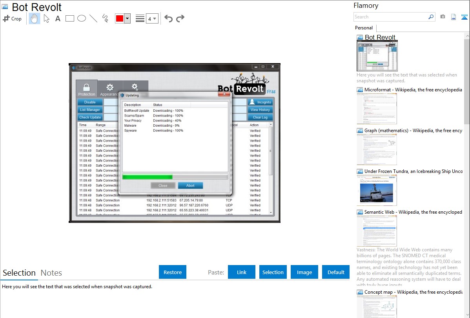Screen dimensions: 470x318
Task: Click the Image paste button
Action: click(x=304, y=272)
